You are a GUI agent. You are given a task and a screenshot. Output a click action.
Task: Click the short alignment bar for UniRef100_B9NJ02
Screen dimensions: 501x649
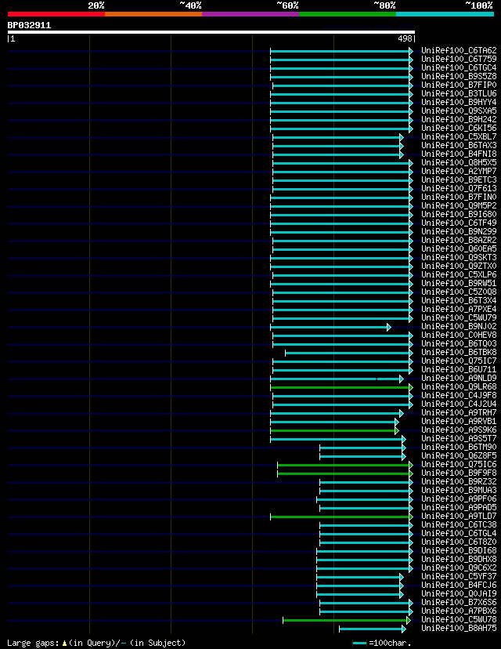tap(330, 328)
